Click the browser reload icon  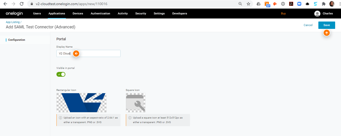pyautogui.click(x=22, y=4)
